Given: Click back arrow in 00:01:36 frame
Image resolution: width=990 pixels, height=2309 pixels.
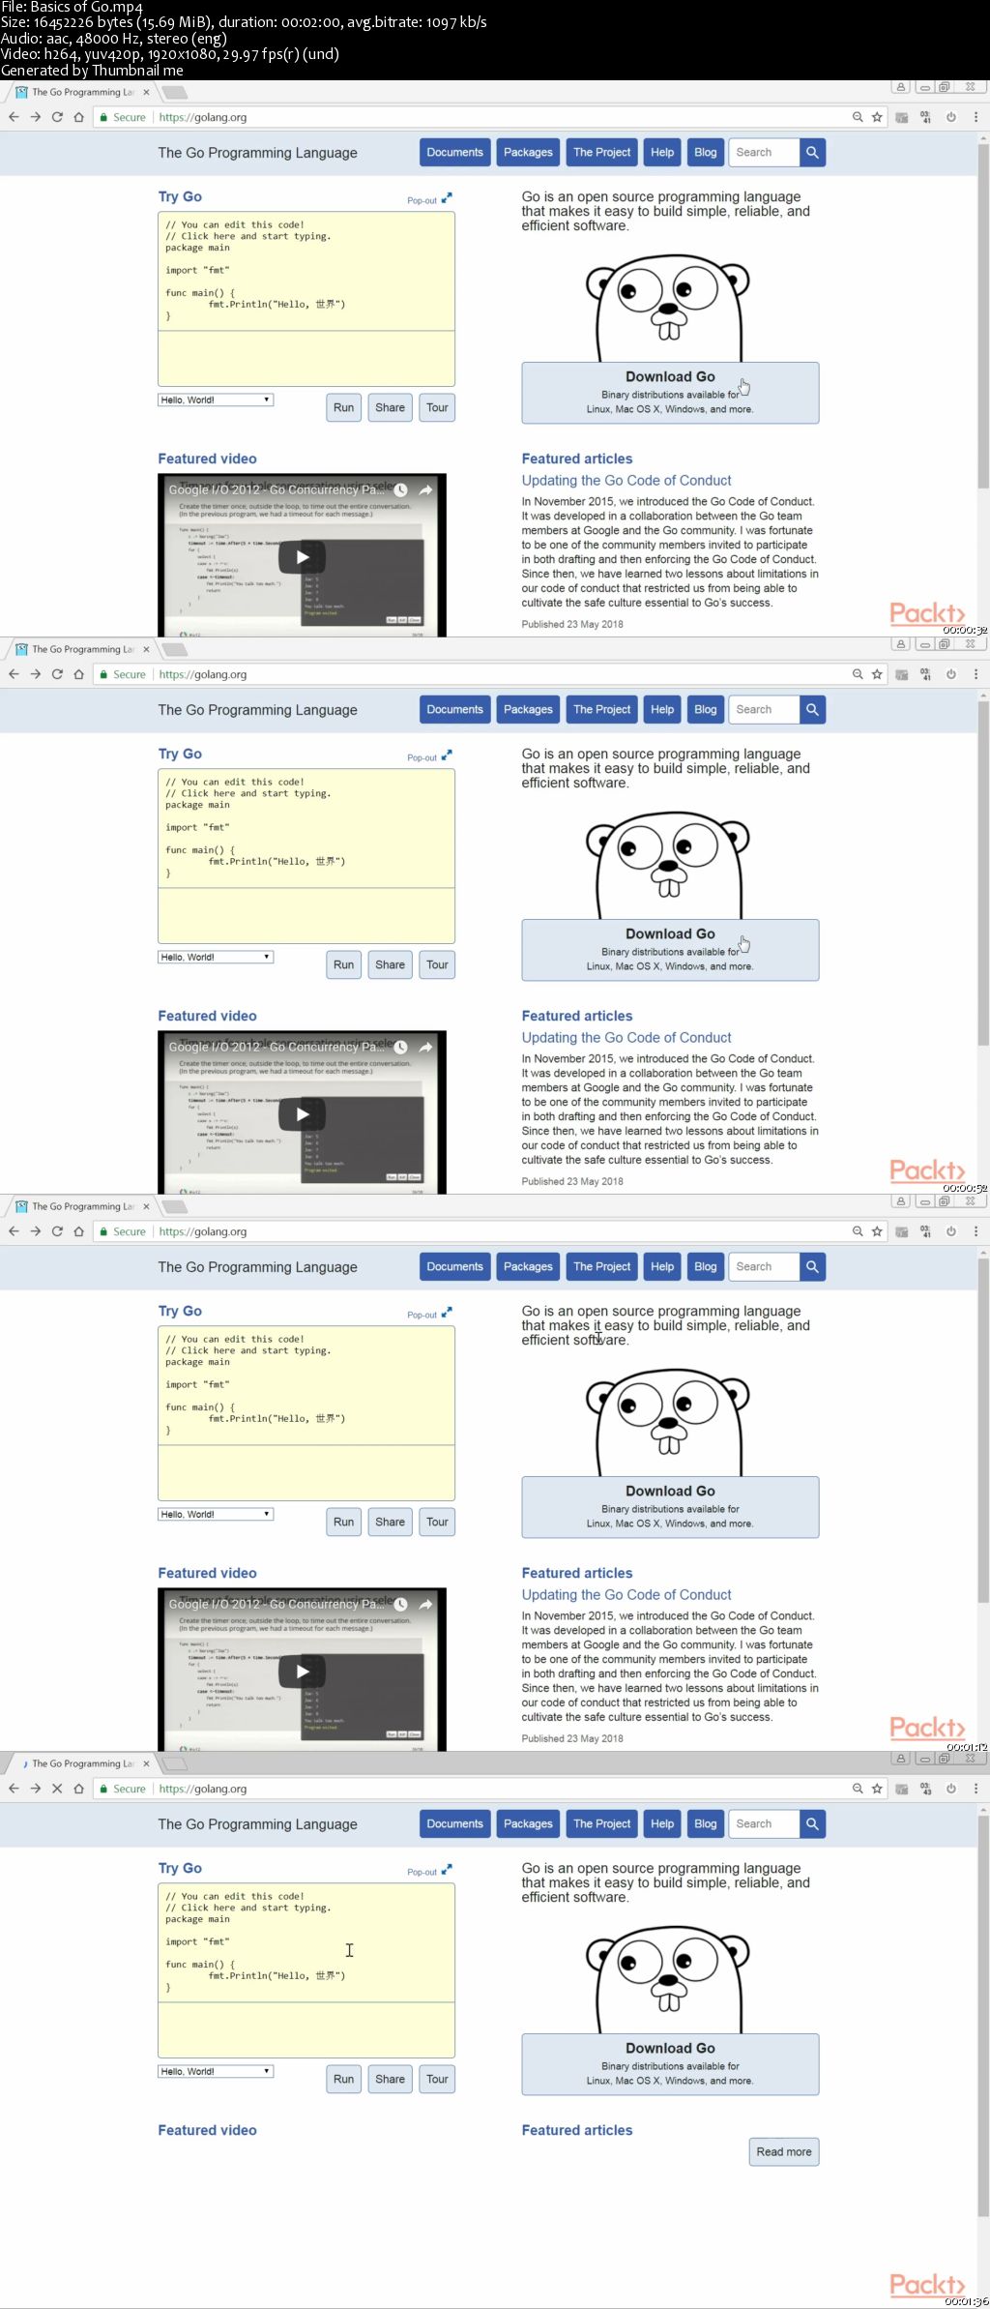Looking at the screenshot, I should pos(14,1789).
